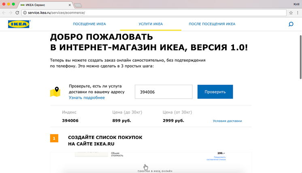Open a new browser tab
This screenshot has width=302, height=173.
(x=78, y=5)
